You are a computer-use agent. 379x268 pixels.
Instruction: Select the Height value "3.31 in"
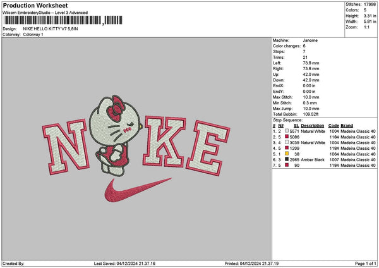pos(370,16)
